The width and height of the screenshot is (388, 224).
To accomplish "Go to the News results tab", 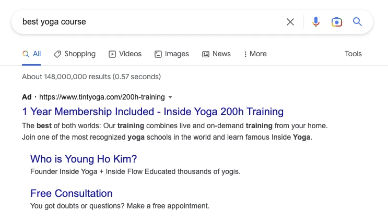I will point(221,54).
